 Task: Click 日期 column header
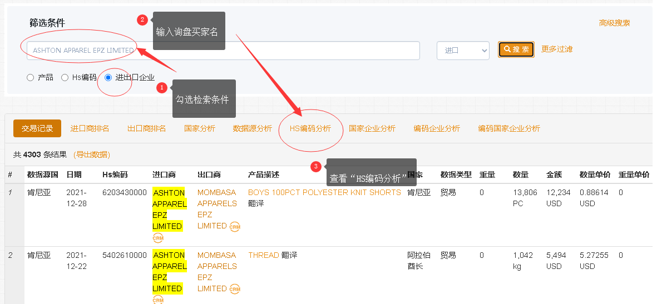point(74,175)
